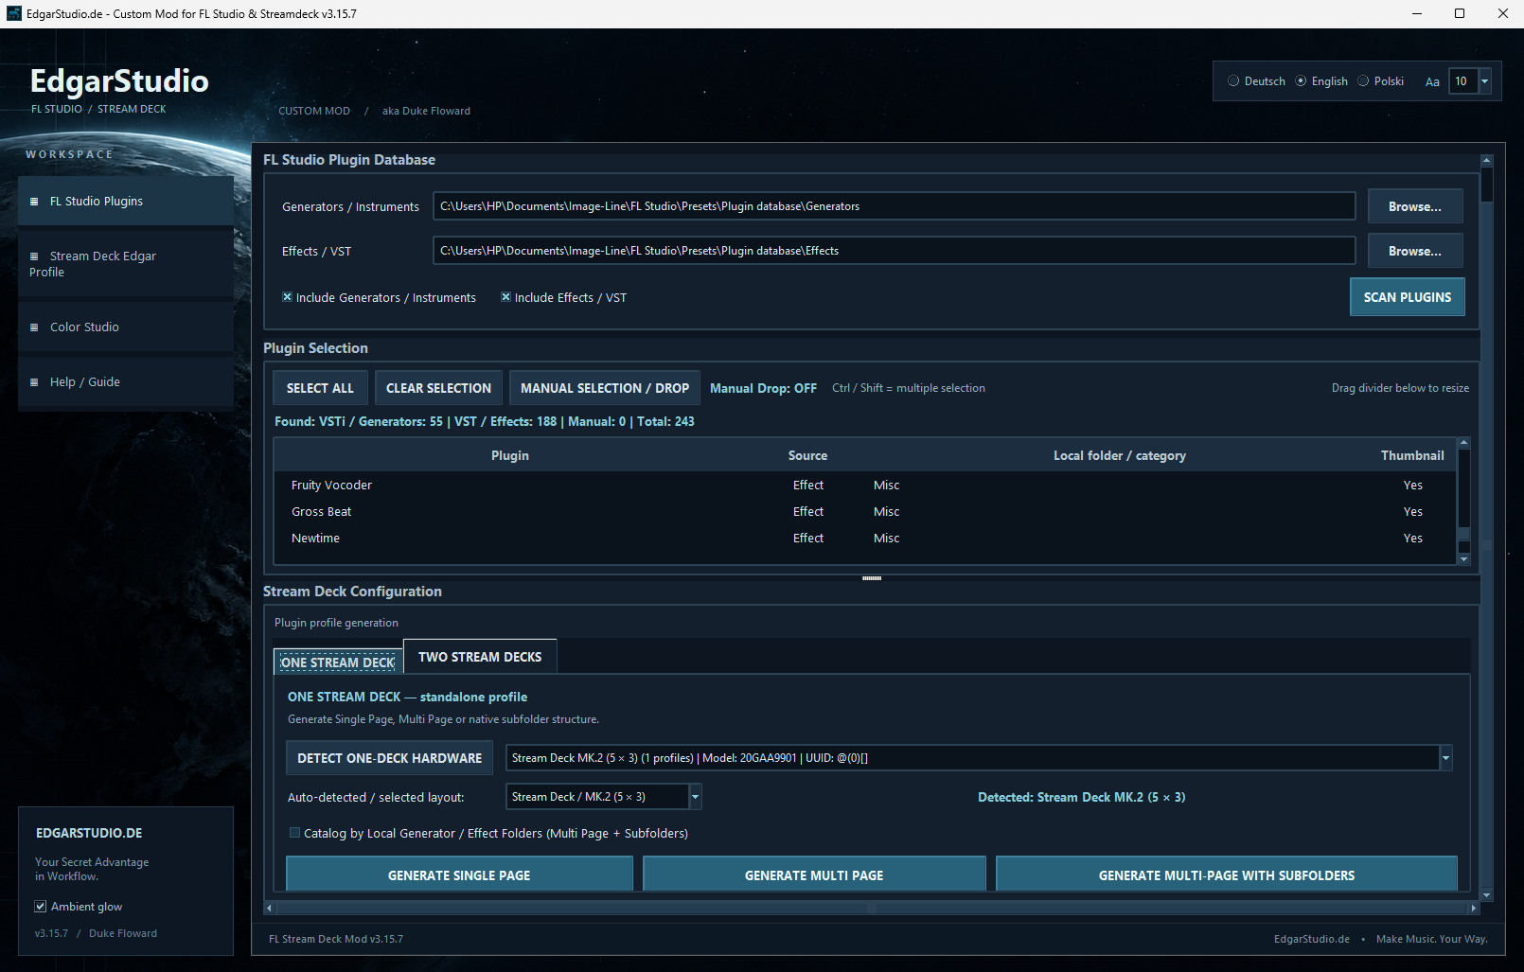Select the Fruity Vocoder plugin row
This screenshot has width=1524, height=972.
click(x=865, y=485)
